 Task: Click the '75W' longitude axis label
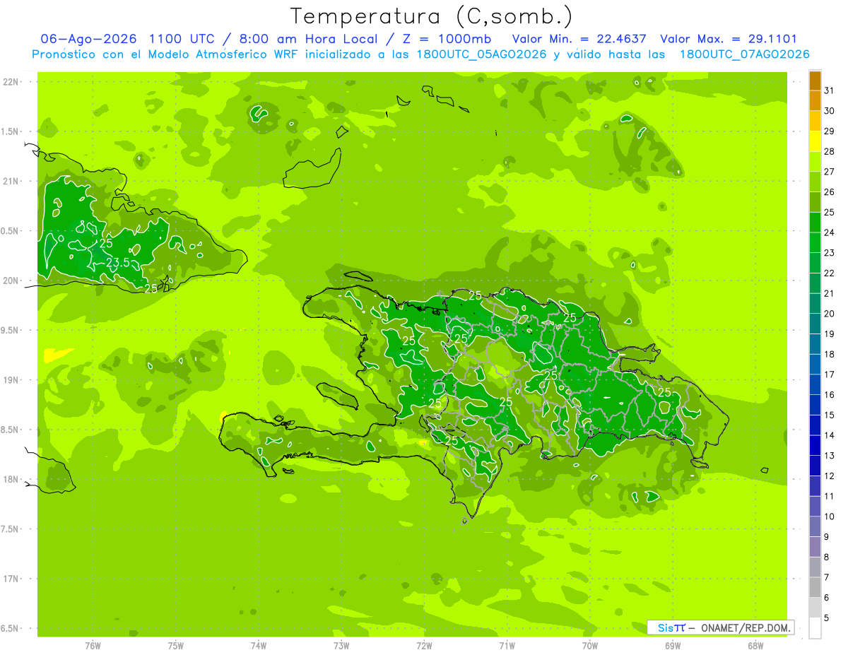coord(175,646)
